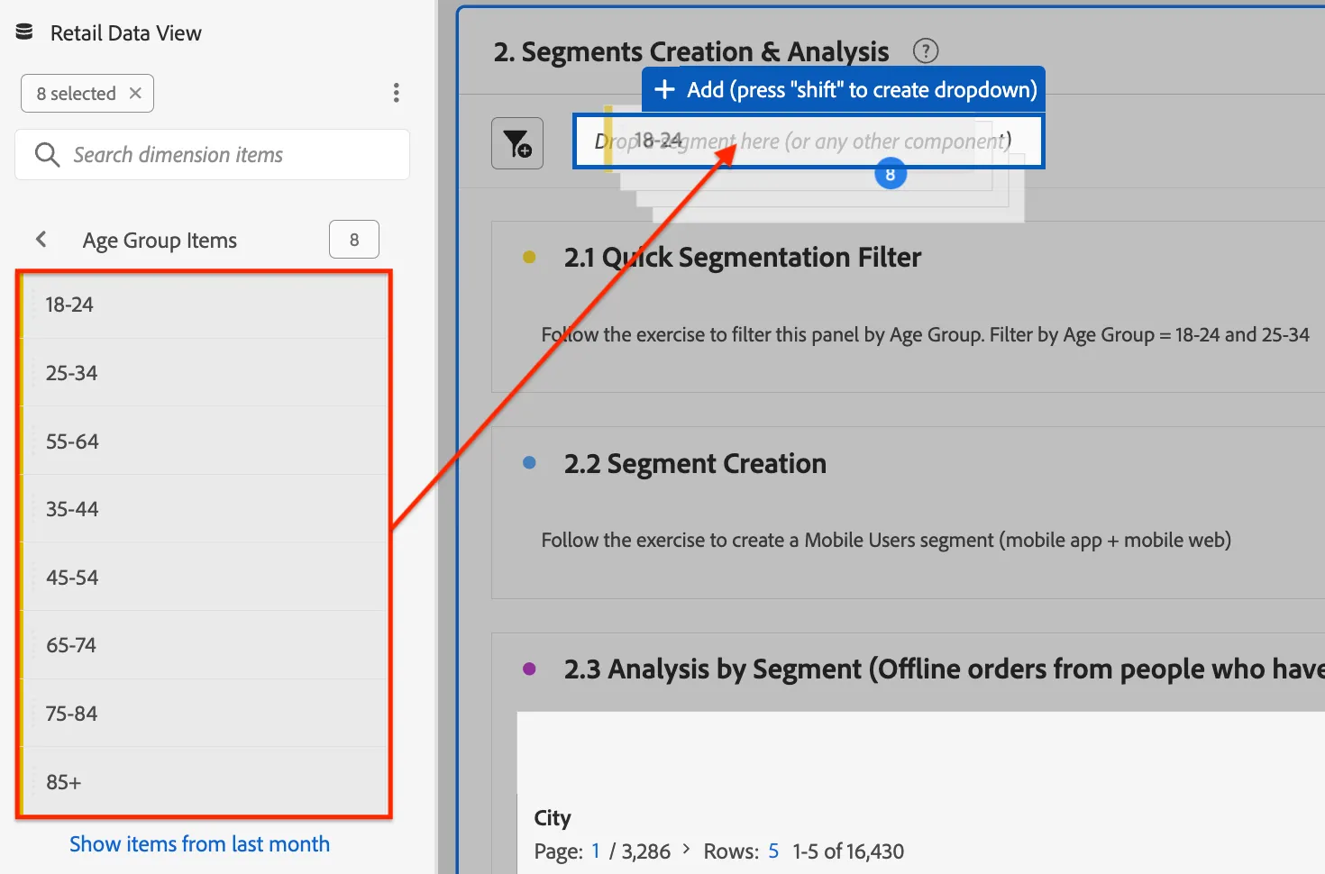Click the 2. Segments Creation & Analysis title
Screen dimensions: 1325x874
(691, 52)
